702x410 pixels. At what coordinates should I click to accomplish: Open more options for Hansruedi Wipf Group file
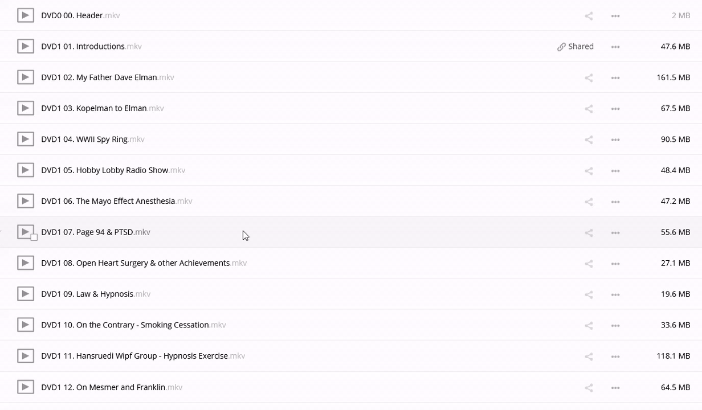[x=615, y=356]
